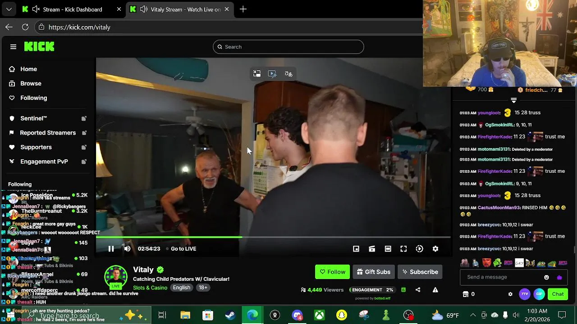Screen dimensions: 577x324
Task: Click the external icon beside Supporters
Action: pyautogui.click(x=84, y=147)
